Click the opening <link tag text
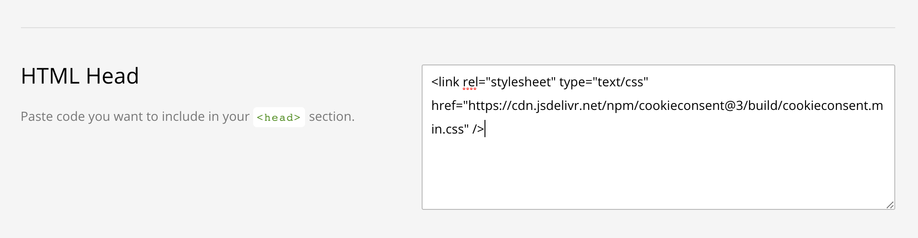This screenshot has height=238, width=918. click(445, 82)
